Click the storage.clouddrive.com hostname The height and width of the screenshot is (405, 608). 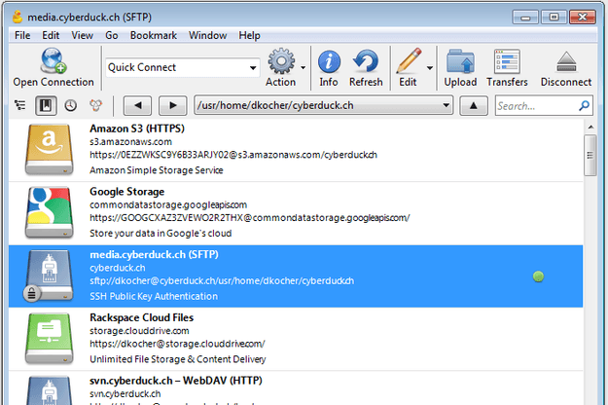139,331
